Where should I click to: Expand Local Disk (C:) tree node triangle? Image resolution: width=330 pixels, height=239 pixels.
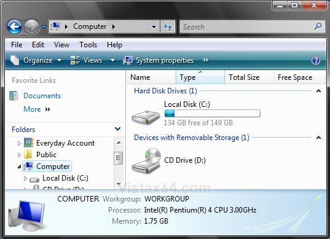[25, 178]
